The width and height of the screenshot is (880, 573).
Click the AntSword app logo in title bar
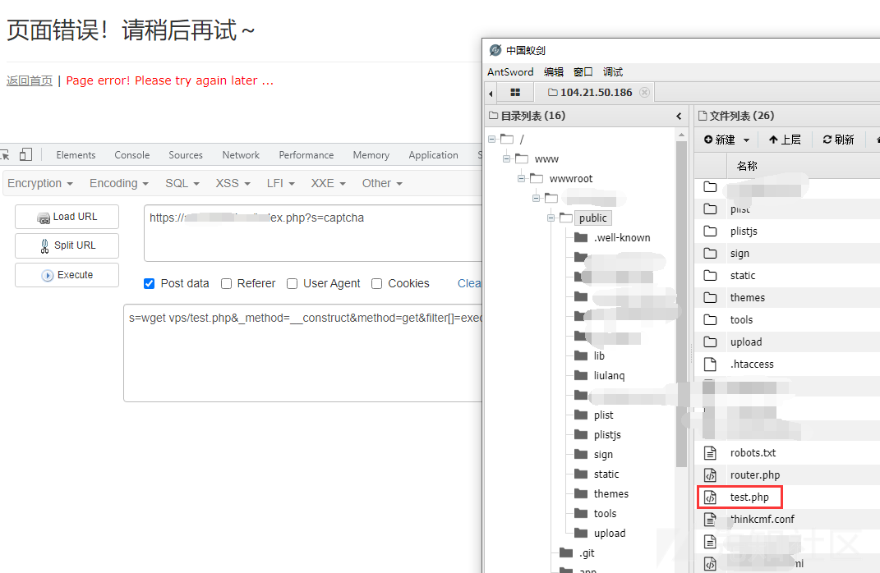click(495, 50)
